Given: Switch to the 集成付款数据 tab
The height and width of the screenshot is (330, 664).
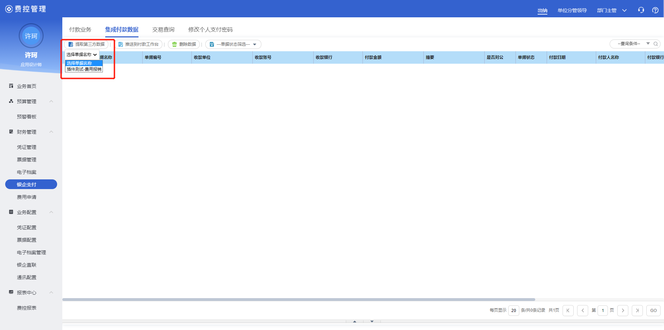Looking at the screenshot, I should click(122, 30).
